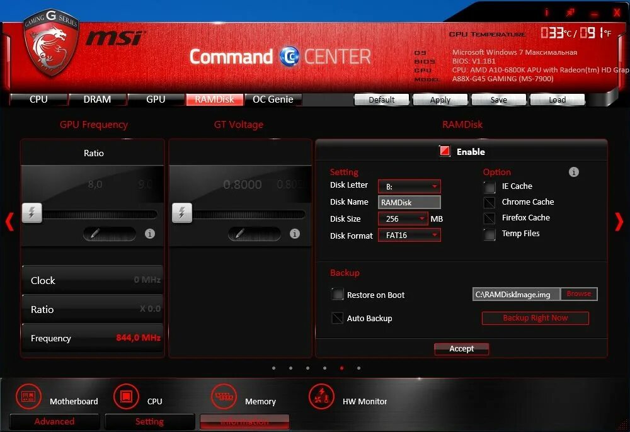This screenshot has width=630, height=432.
Task: Click the Save button
Action: point(498,99)
